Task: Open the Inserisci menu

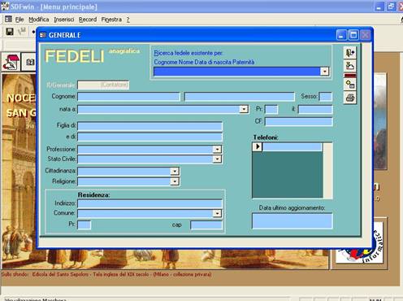Action: pos(64,20)
